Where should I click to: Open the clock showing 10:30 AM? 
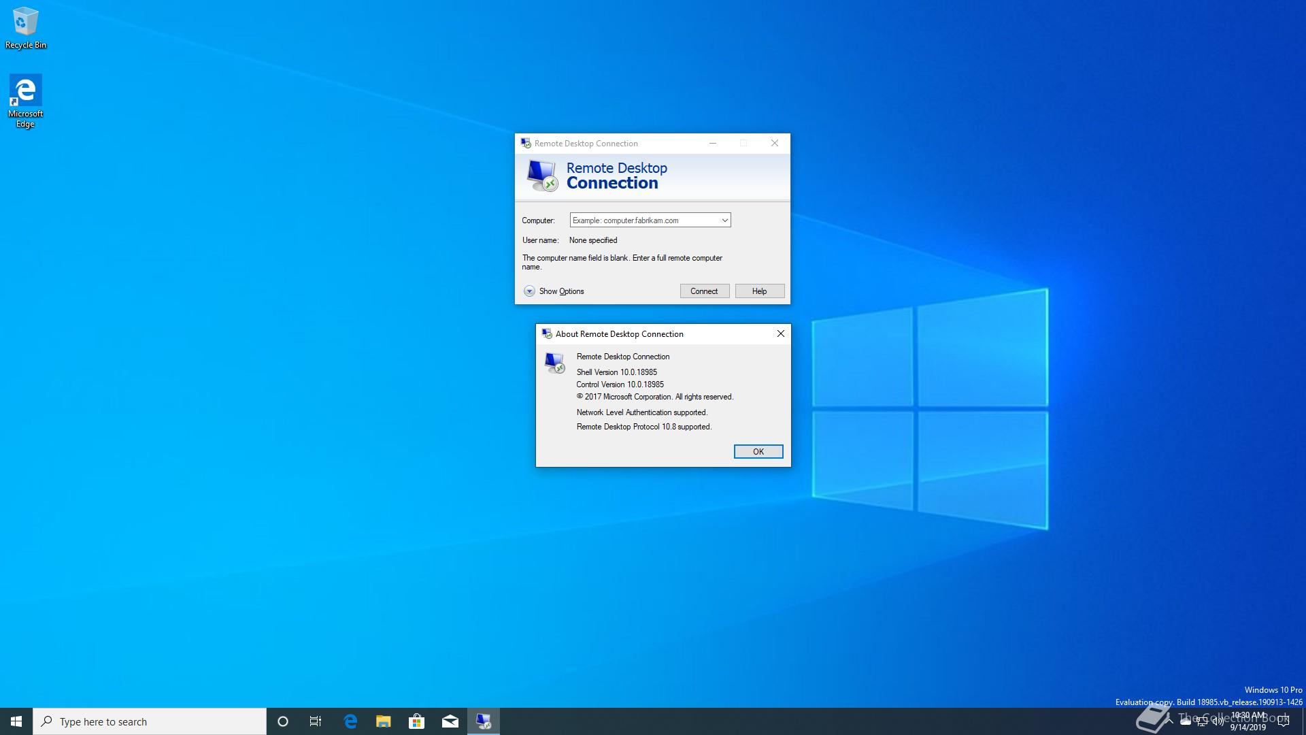tap(1248, 721)
